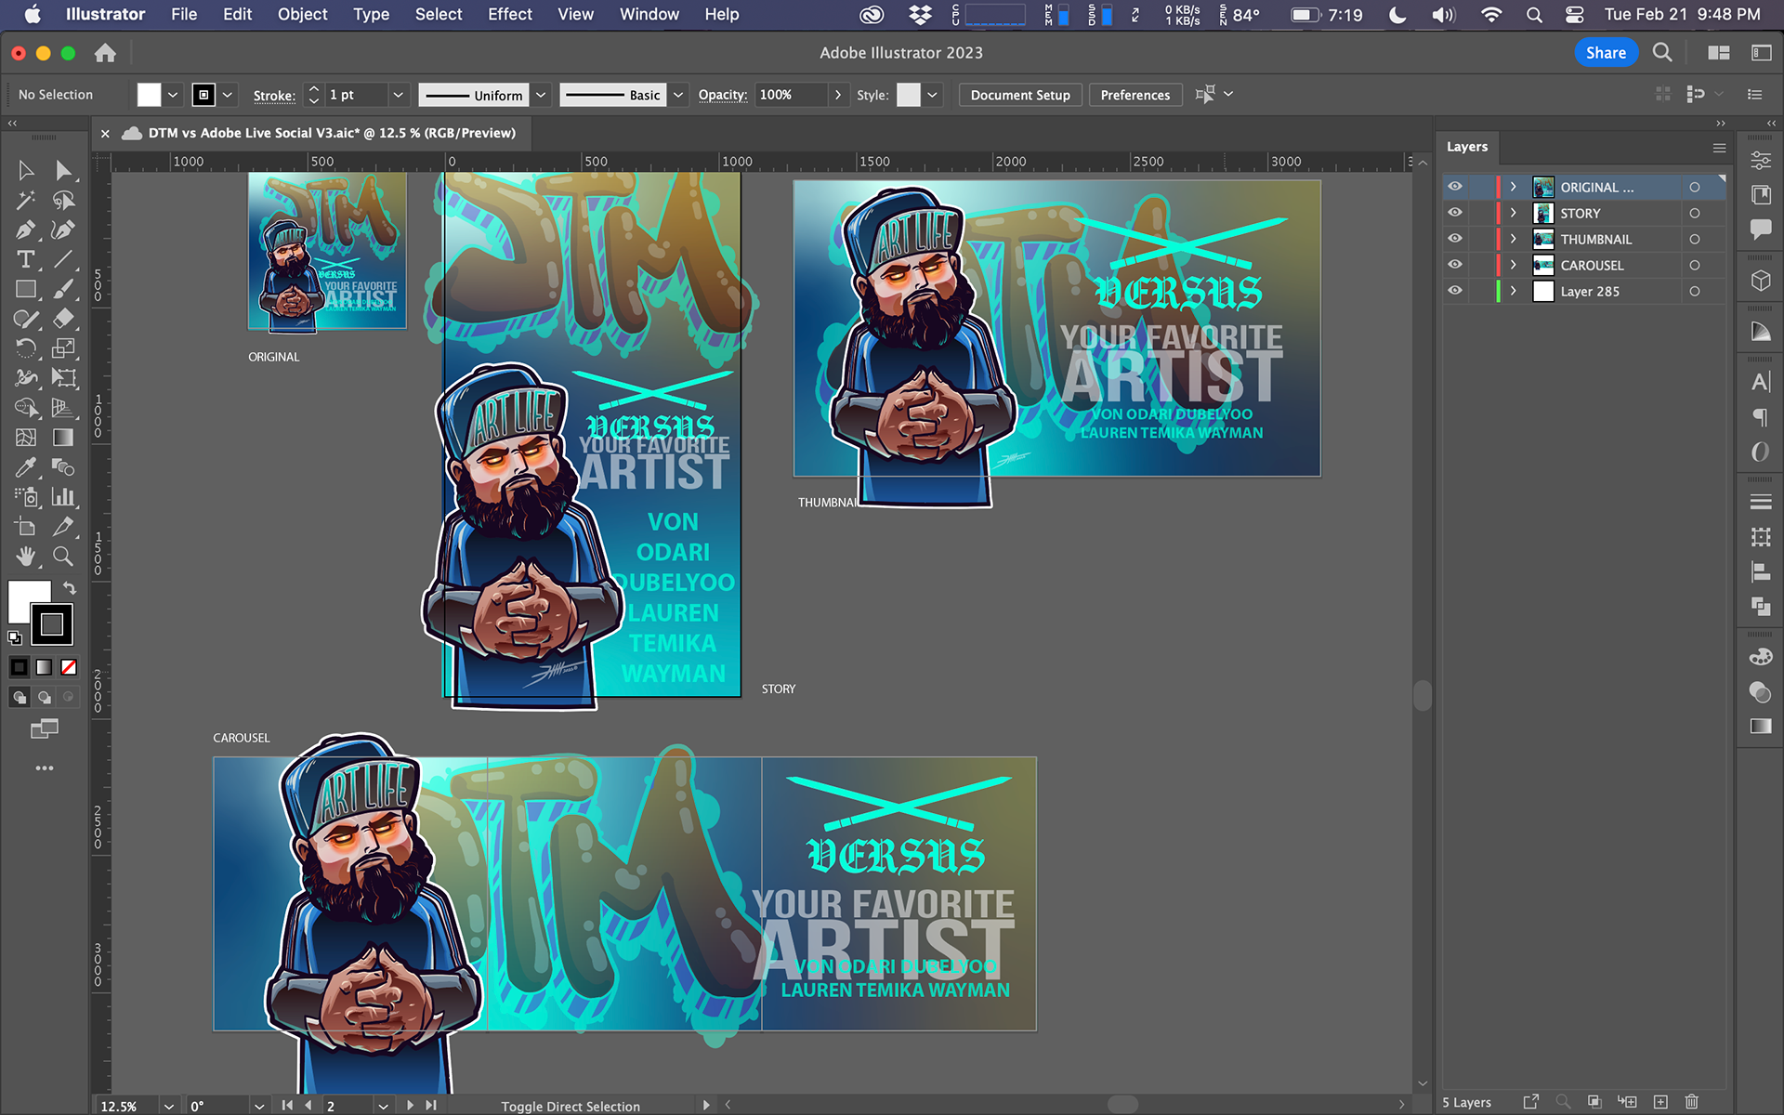
Task: Click the Document Setup button
Action: coord(1019,95)
